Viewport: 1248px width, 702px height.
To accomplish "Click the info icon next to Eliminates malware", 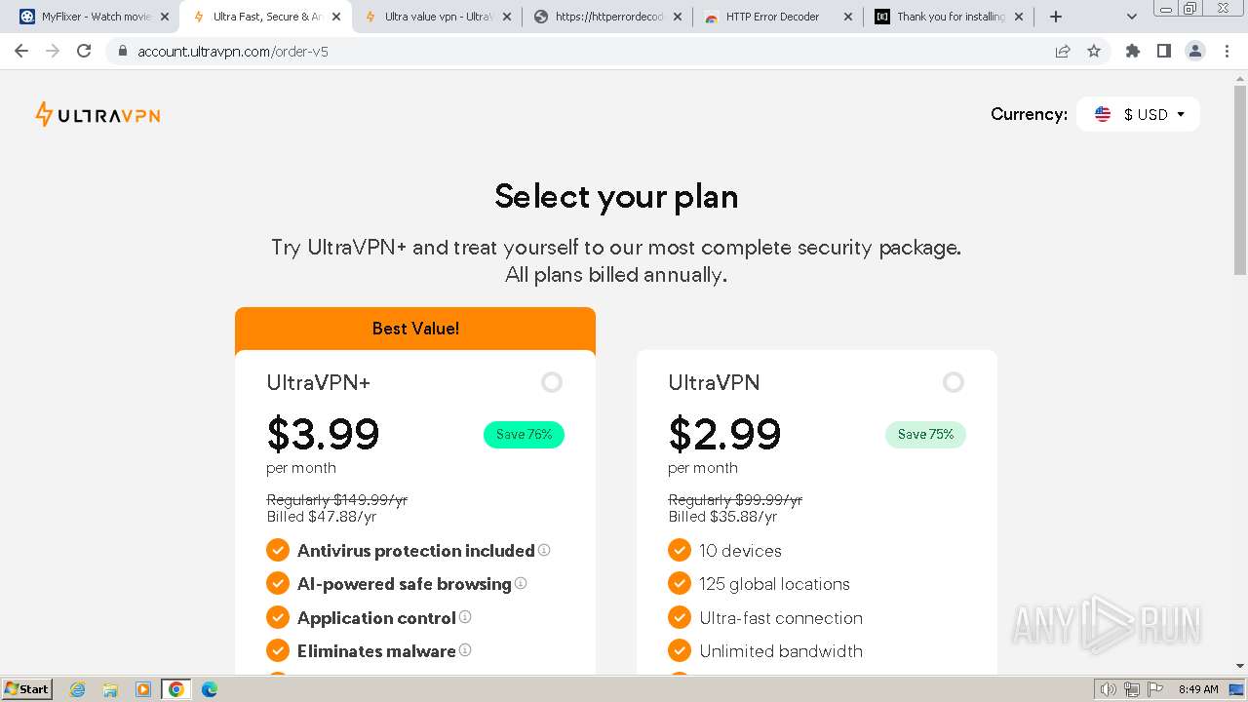I will point(465,649).
